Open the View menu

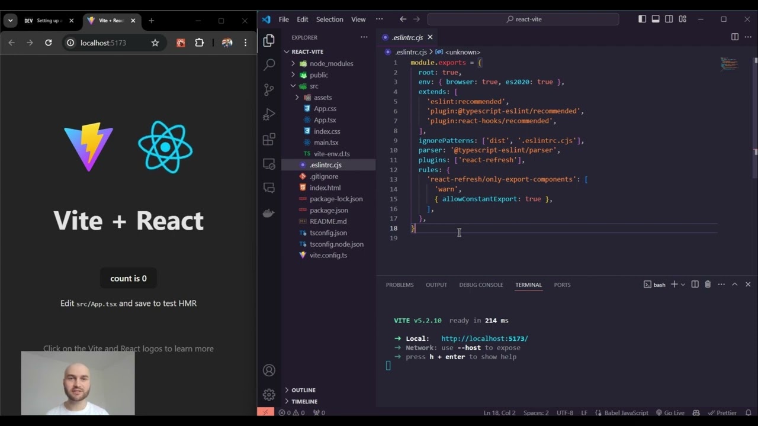(358, 19)
